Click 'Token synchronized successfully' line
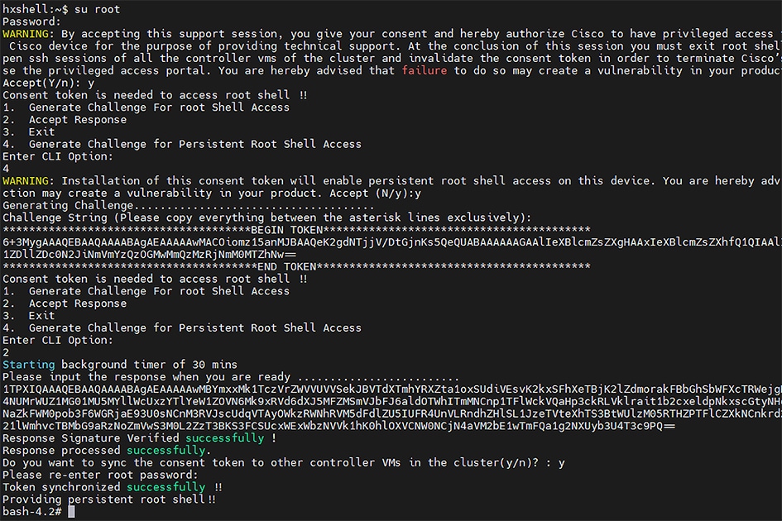Viewport: 782px width, 521px height. 113,487
